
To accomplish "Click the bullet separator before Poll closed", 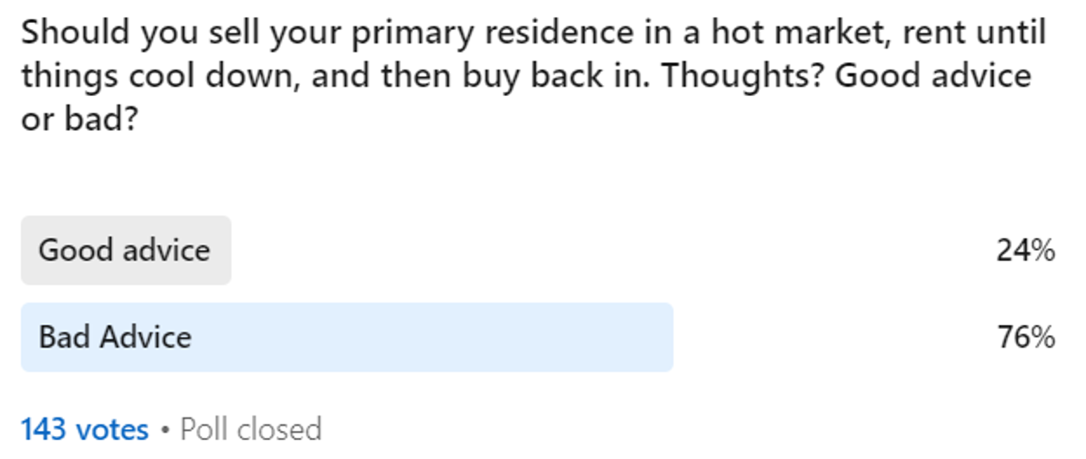I will 164,430.
